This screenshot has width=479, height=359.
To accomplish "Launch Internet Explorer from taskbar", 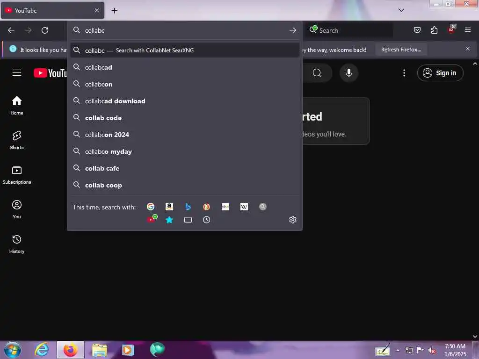I will pos(41,350).
